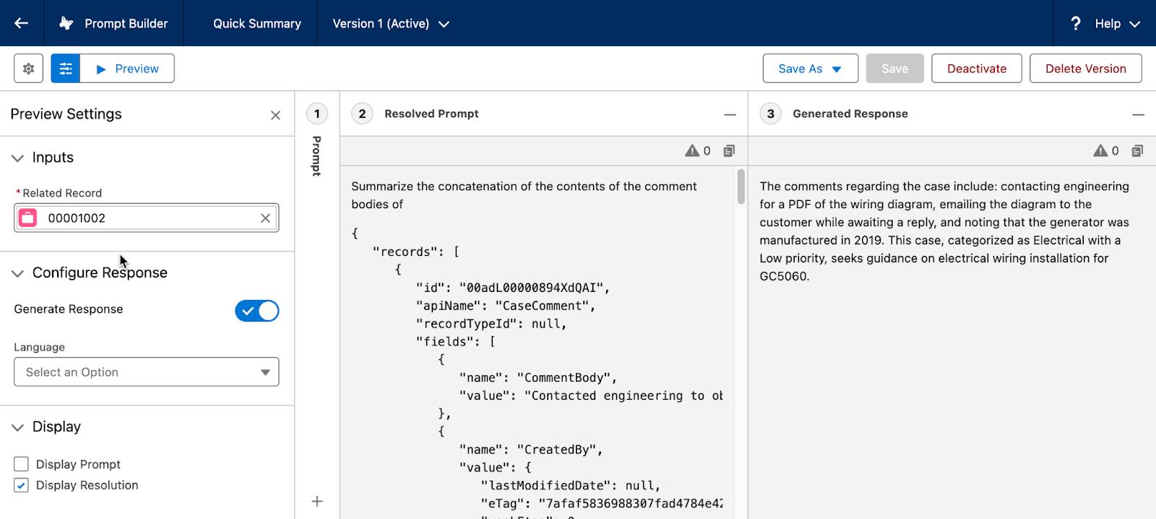Open the Language Select an Option dropdown
The width and height of the screenshot is (1156, 519).
pyautogui.click(x=146, y=372)
